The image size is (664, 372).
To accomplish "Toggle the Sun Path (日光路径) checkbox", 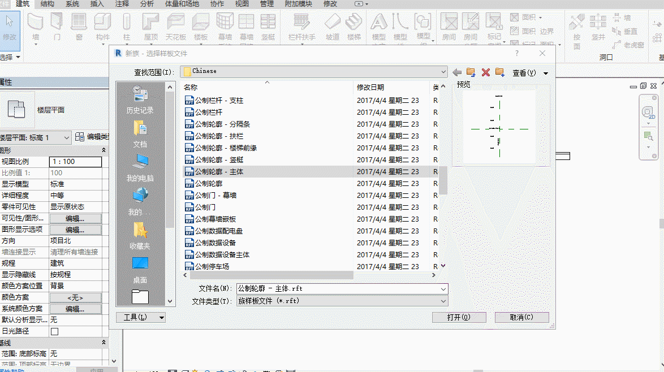I will (x=55, y=331).
